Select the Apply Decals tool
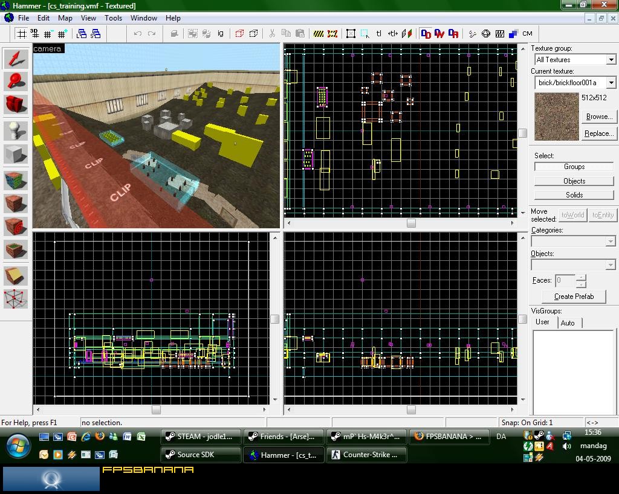 (16, 226)
